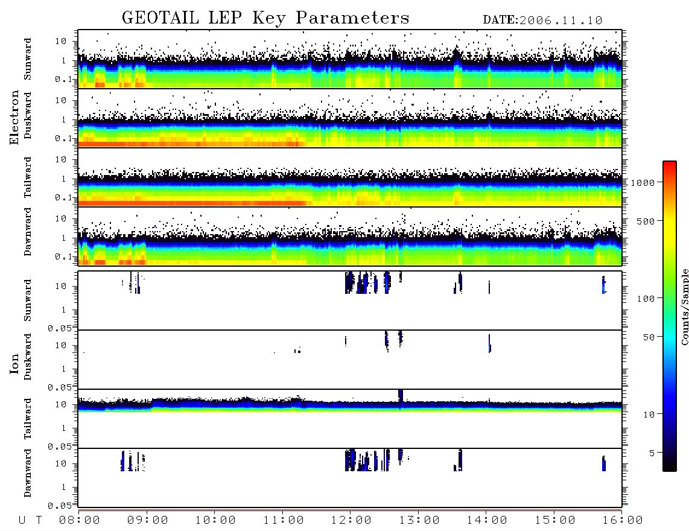Click the Ion Duskward panel's 'Duskward' label
Viewport: 689px width, 531px height.
coord(28,357)
